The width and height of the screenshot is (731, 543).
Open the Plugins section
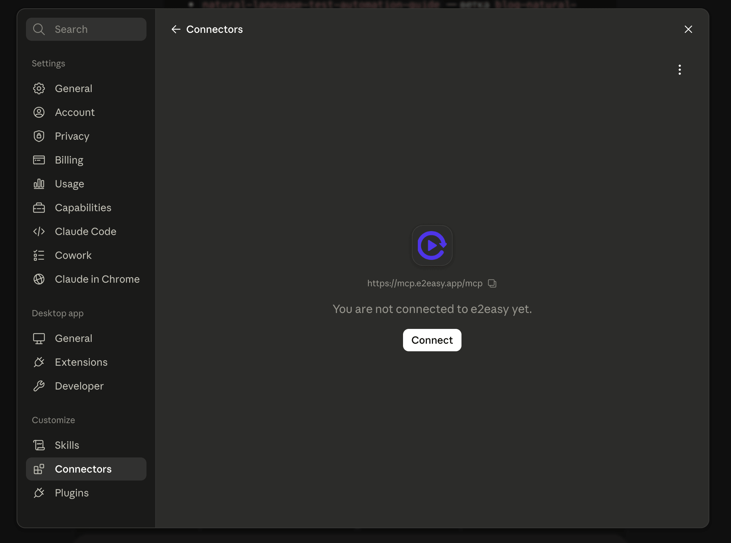pos(86,493)
